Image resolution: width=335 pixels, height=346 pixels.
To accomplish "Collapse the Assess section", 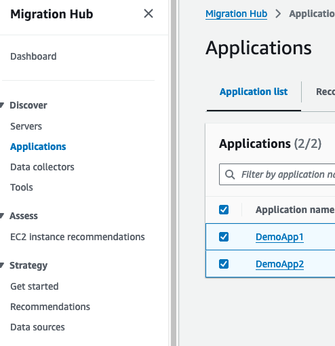I will 2,216.
